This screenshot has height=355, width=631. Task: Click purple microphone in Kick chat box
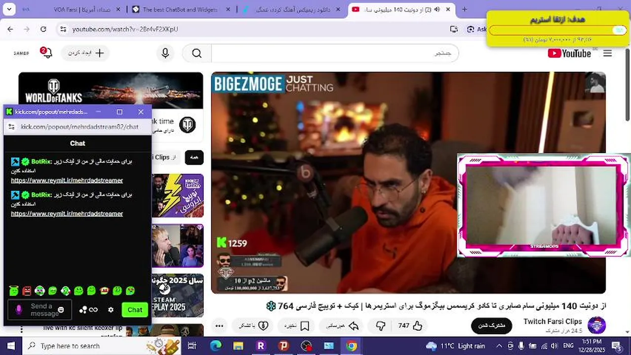[x=19, y=310]
